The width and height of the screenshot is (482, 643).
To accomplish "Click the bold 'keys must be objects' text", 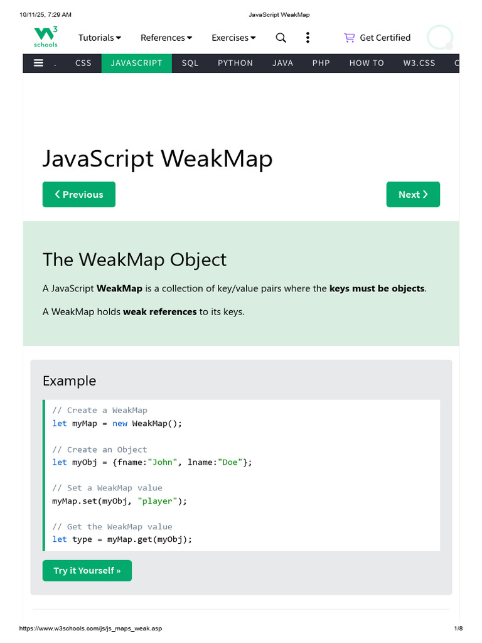I will (377, 289).
